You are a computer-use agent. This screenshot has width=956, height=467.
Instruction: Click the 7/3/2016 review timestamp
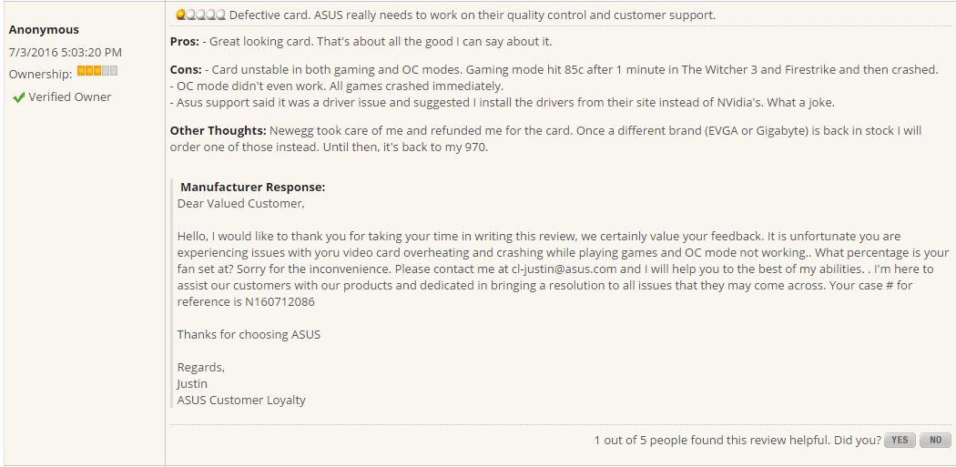click(66, 53)
